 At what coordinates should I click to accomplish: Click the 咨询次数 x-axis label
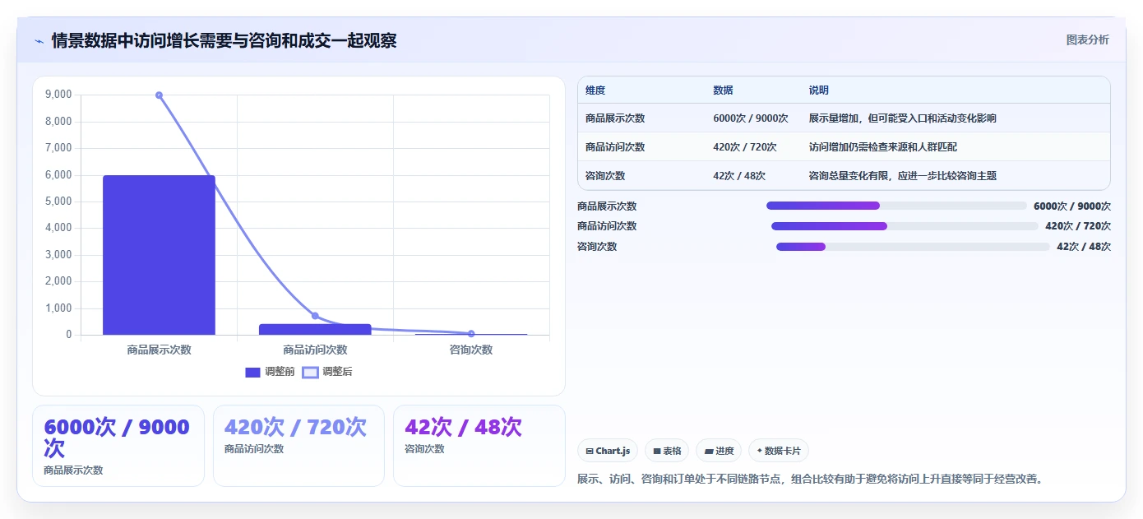(471, 350)
